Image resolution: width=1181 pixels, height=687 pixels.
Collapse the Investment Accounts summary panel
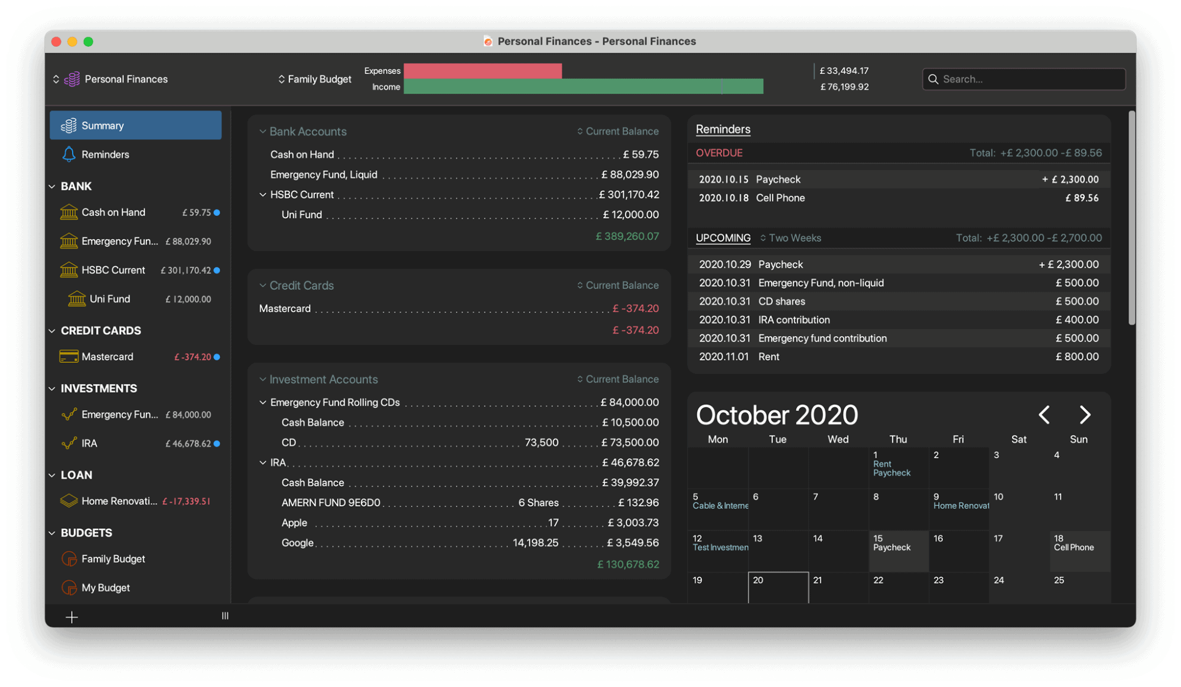(x=262, y=379)
